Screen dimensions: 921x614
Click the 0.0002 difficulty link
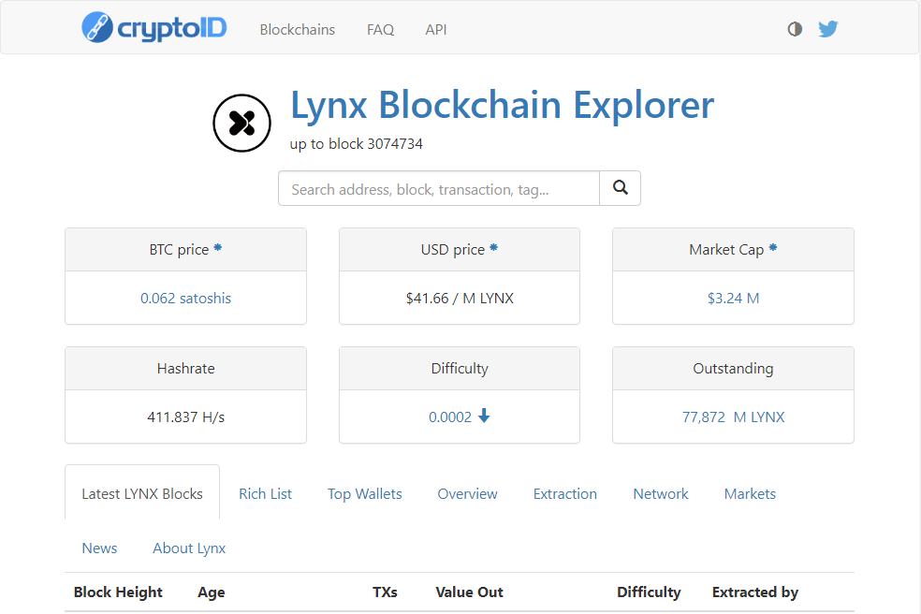pos(450,417)
